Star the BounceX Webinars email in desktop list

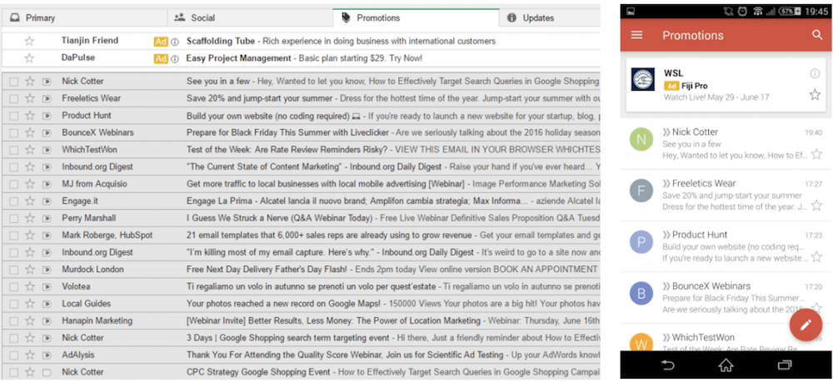point(30,132)
